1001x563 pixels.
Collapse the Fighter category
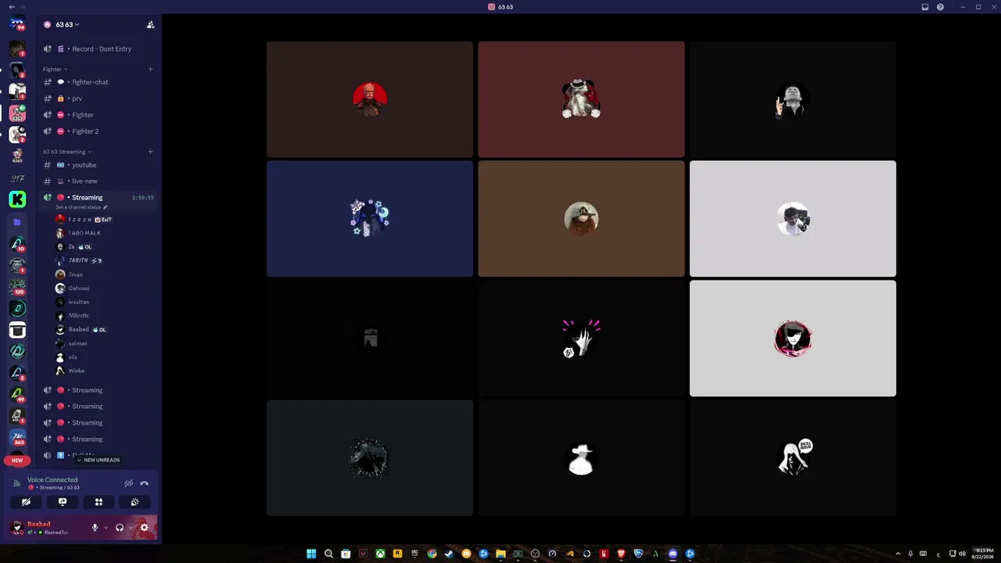(x=55, y=69)
